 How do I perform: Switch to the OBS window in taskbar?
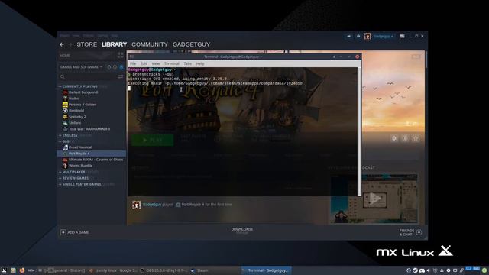tap(164, 270)
